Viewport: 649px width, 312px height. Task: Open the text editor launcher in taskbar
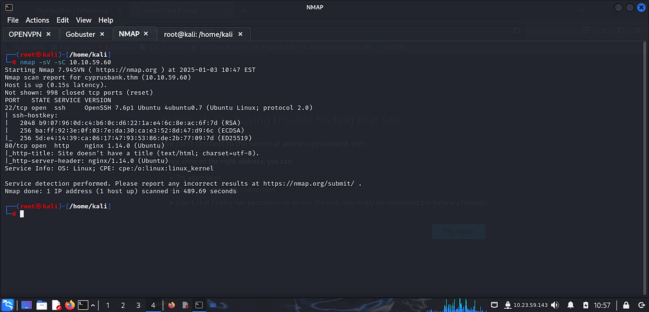coord(56,305)
